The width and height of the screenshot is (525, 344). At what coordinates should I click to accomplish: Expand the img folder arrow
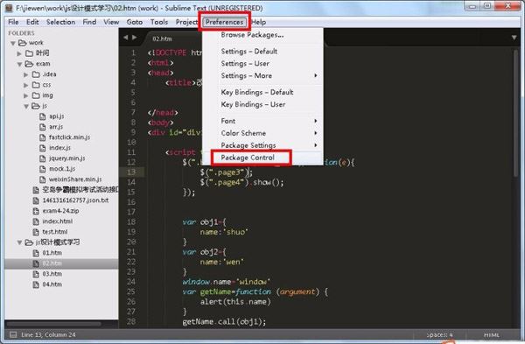[x=26, y=95]
